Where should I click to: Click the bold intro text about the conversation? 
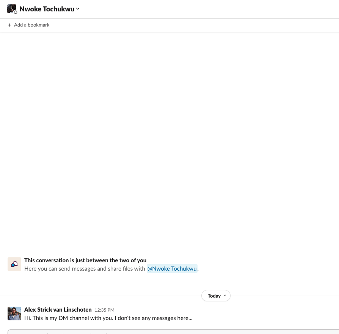tap(85, 260)
